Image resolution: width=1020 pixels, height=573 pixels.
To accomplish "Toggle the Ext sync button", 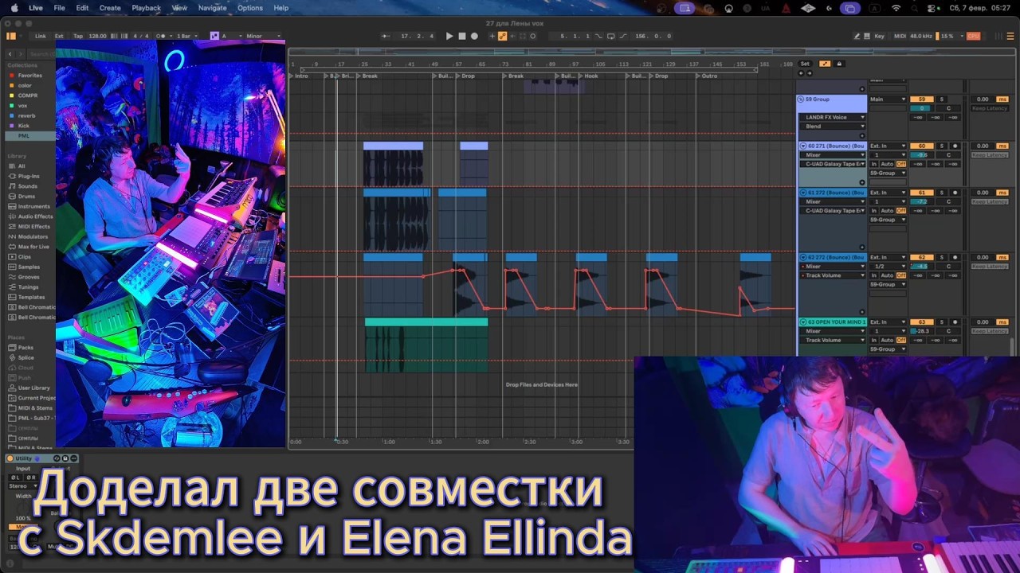I will [59, 36].
